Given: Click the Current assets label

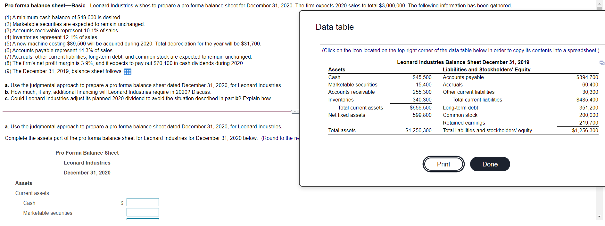Looking at the screenshot, I should pos(32,193).
